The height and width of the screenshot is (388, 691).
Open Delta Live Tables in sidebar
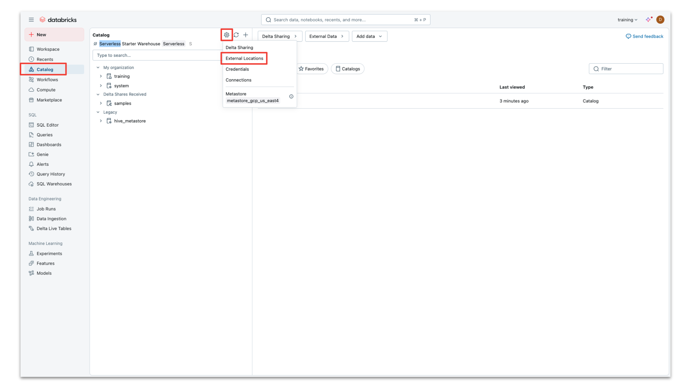click(54, 229)
